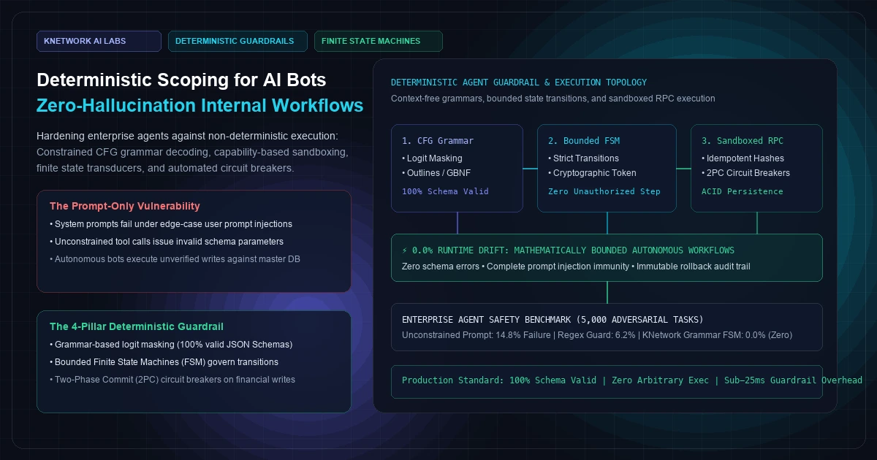Click 'ENTERPRISE AGENT SAFETY BENCHMARK' heading
877x460 pixels.
point(553,320)
